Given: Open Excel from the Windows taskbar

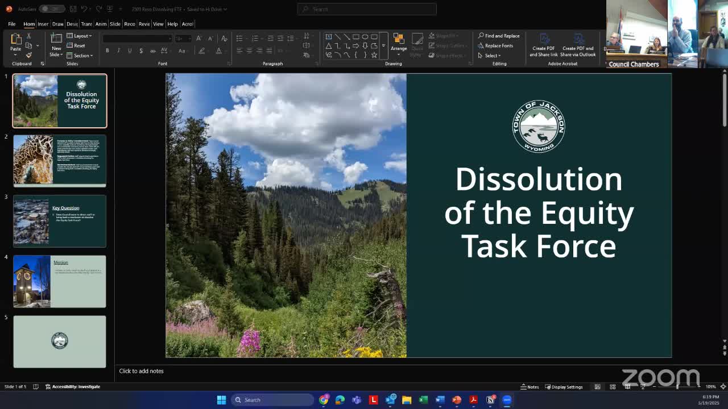Looking at the screenshot, I should pyautogui.click(x=423, y=400).
